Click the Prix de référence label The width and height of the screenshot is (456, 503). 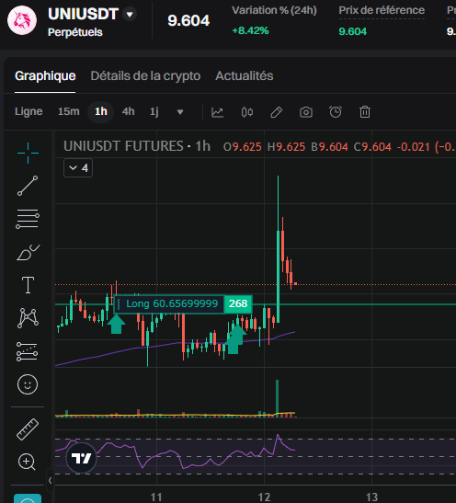(382, 10)
